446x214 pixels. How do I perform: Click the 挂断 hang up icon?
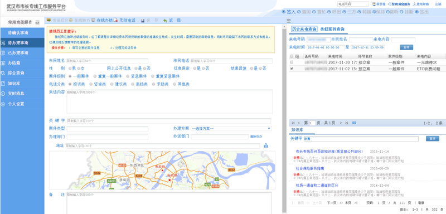401,12
